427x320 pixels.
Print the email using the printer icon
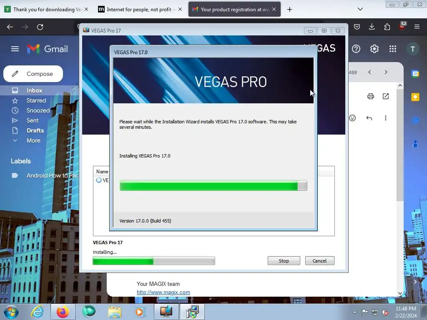(371, 96)
